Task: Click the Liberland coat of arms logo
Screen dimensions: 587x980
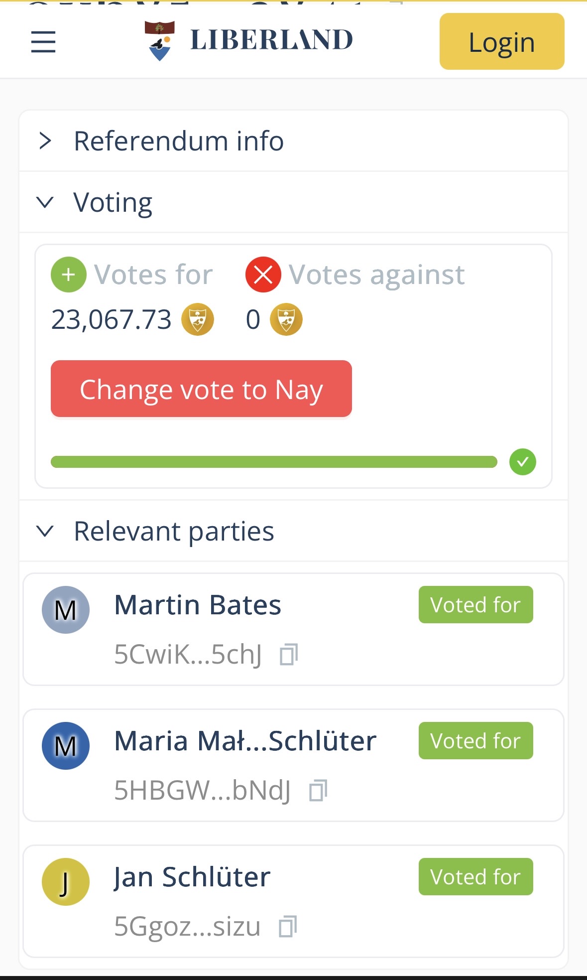Action: pos(159,41)
